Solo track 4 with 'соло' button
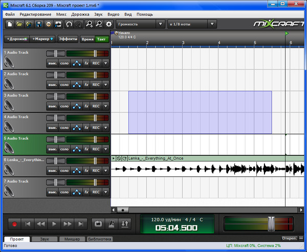 point(64,128)
